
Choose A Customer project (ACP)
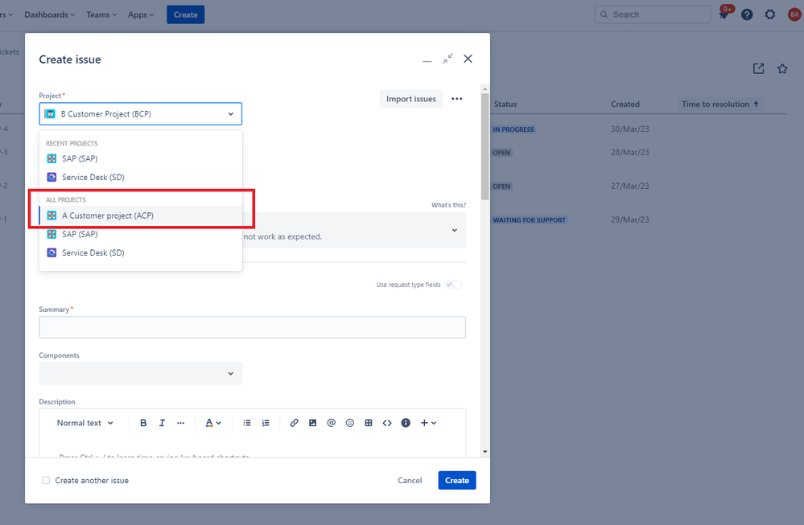click(141, 215)
